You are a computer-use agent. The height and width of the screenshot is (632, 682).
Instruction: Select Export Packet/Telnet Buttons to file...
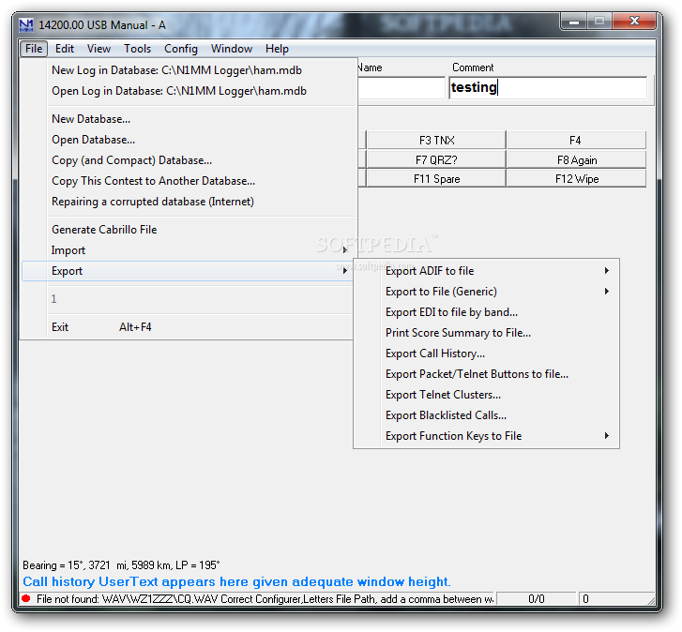coord(486,374)
